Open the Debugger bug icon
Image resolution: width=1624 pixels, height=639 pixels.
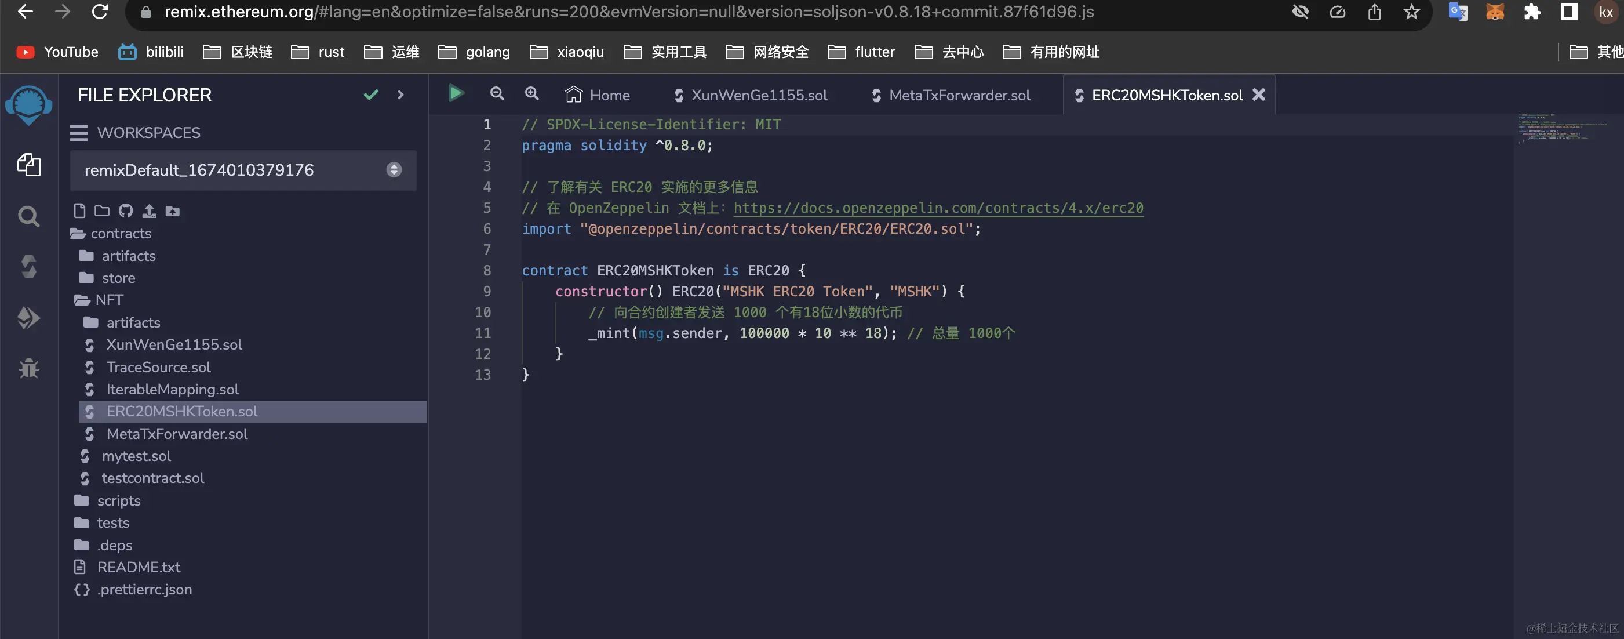28,368
